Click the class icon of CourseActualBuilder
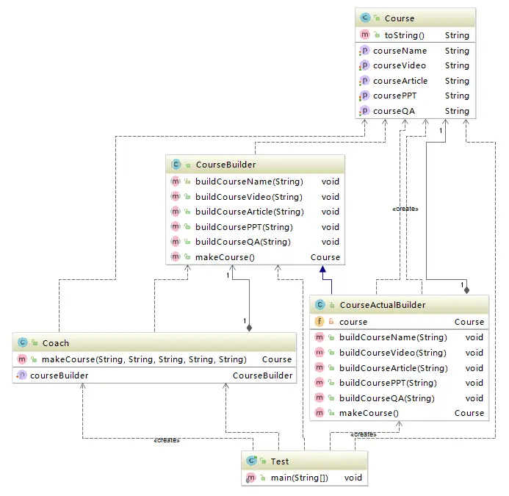The height and width of the screenshot is (496, 509). (320, 305)
